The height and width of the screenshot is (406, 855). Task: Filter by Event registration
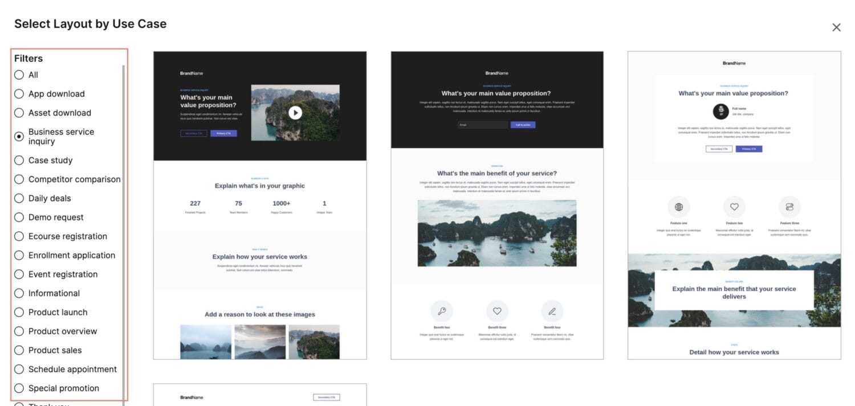tap(19, 274)
